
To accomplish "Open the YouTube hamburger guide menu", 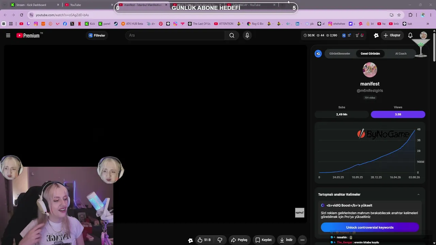I will (8, 35).
